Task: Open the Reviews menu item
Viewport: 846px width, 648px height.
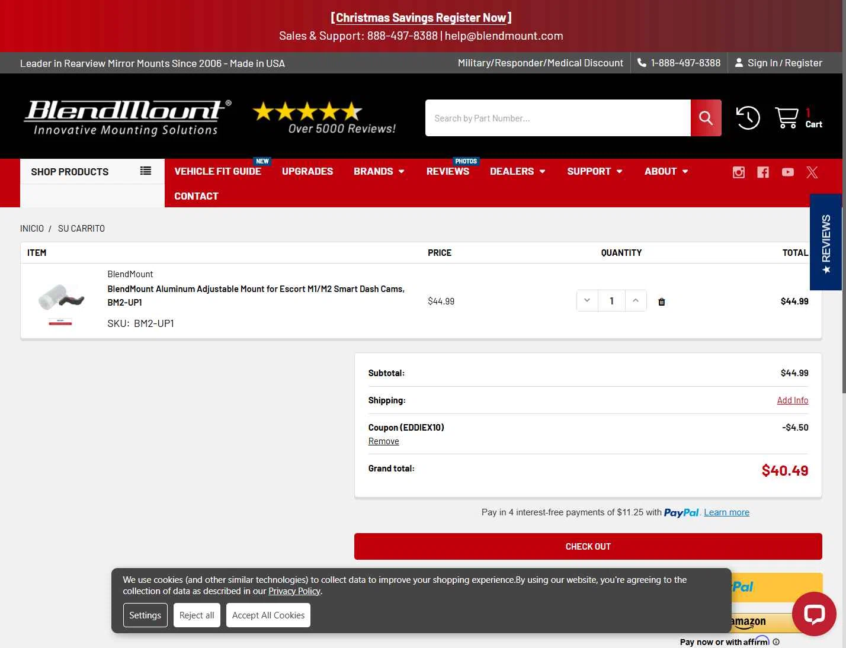Action: pyautogui.click(x=448, y=171)
